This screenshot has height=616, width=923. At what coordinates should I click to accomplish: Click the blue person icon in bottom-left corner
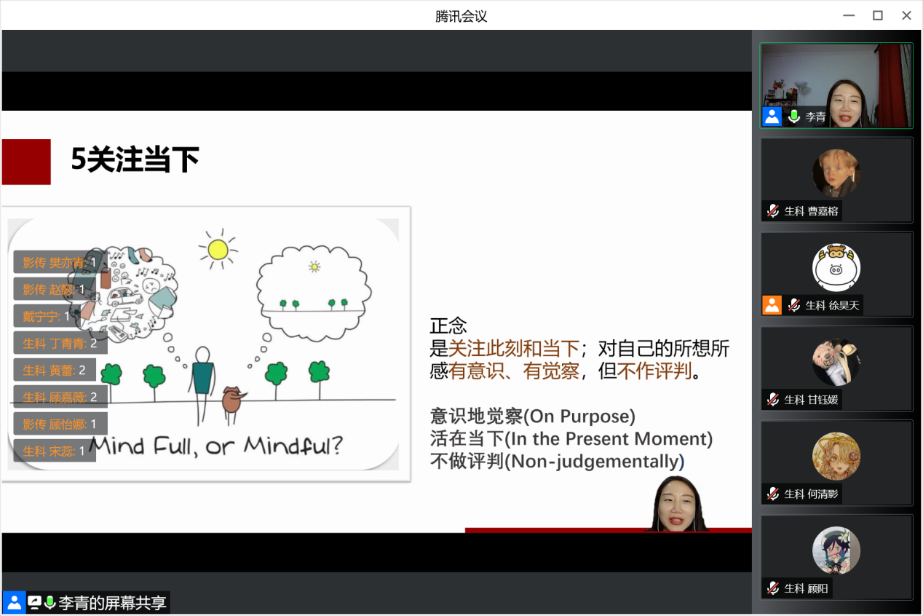14,602
